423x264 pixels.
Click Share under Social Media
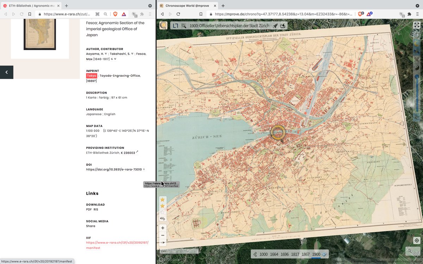[91, 226]
